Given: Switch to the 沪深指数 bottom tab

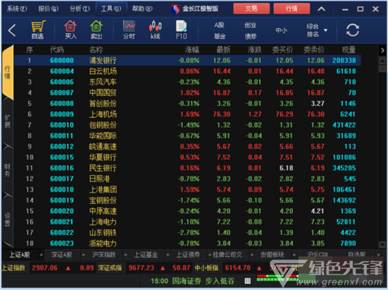Looking at the screenshot, I should [104, 254].
